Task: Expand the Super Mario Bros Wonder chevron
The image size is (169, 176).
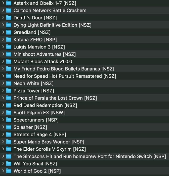Action: (3, 142)
